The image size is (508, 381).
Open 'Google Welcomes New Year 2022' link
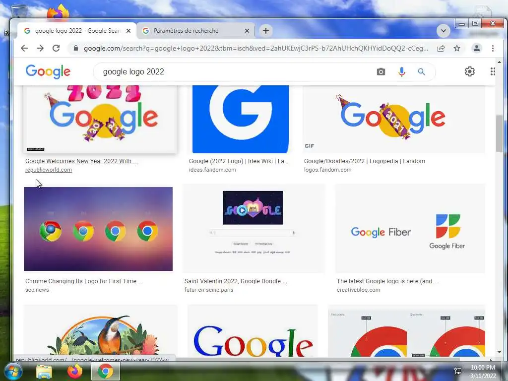[82, 161]
